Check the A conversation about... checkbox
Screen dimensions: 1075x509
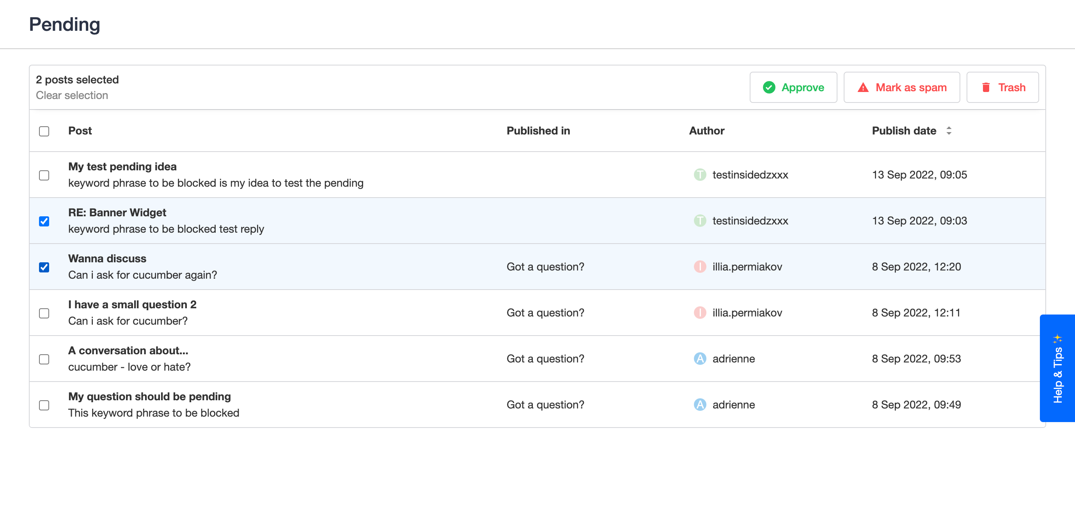point(44,359)
